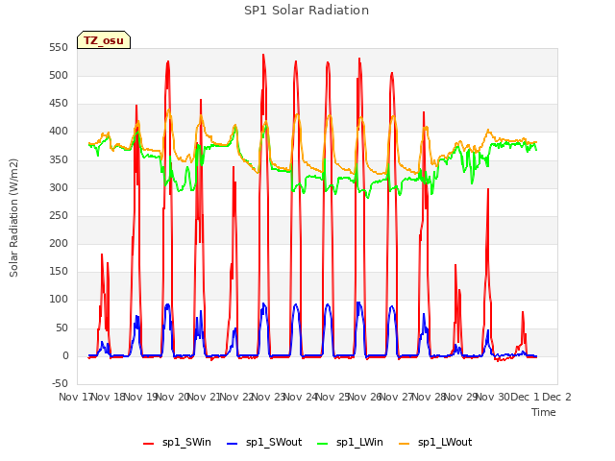This screenshot has width=615, height=461.
Task: Click the 450 y-axis tick label
Action: (x=59, y=103)
